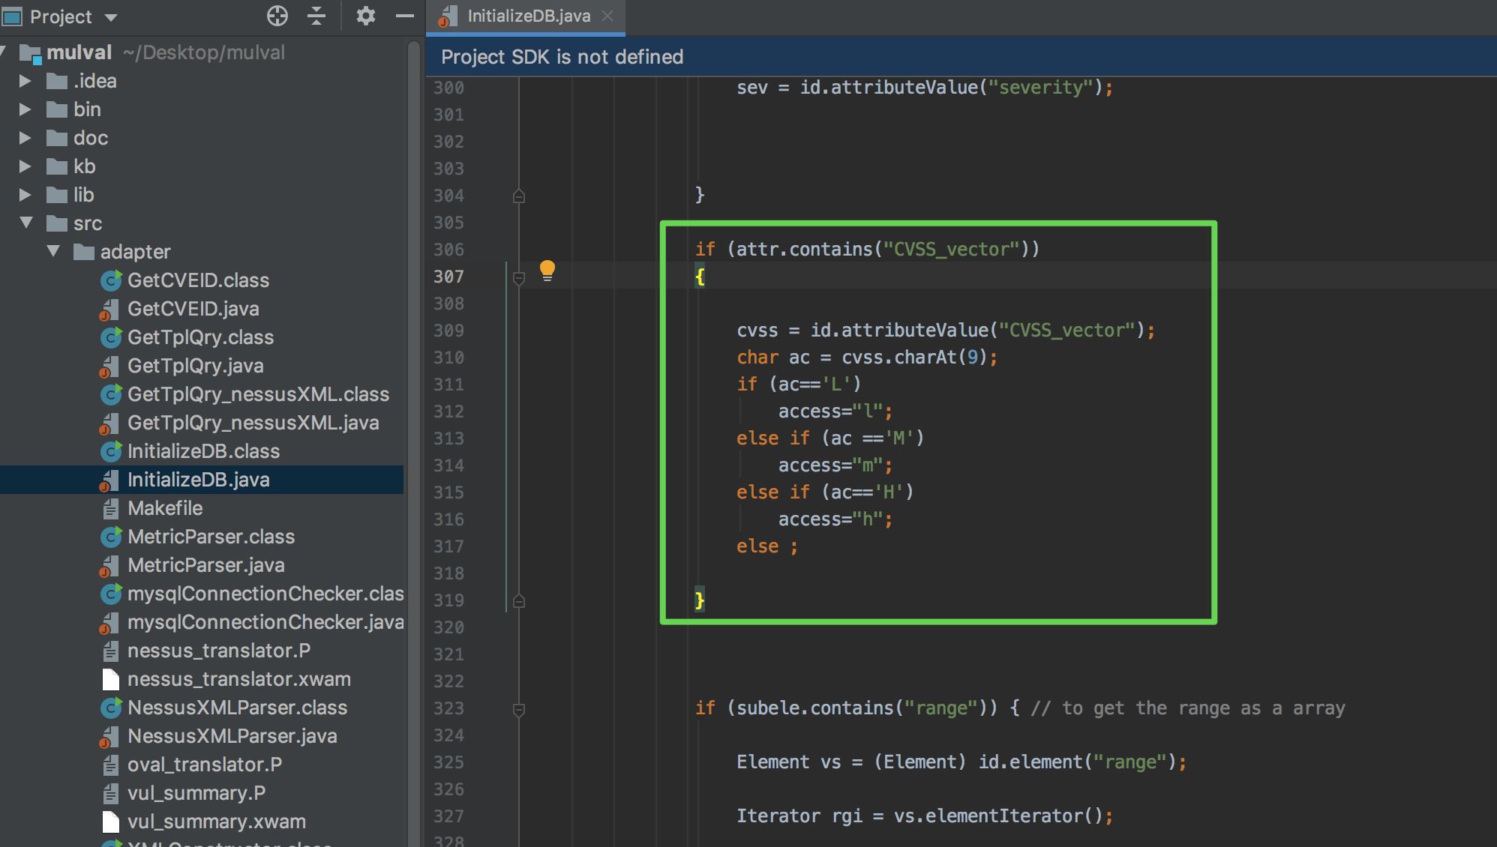Select GetTplQry.java file
This screenshot has height=847, width=1497.
pyautogui.click(x=195, y=366)
